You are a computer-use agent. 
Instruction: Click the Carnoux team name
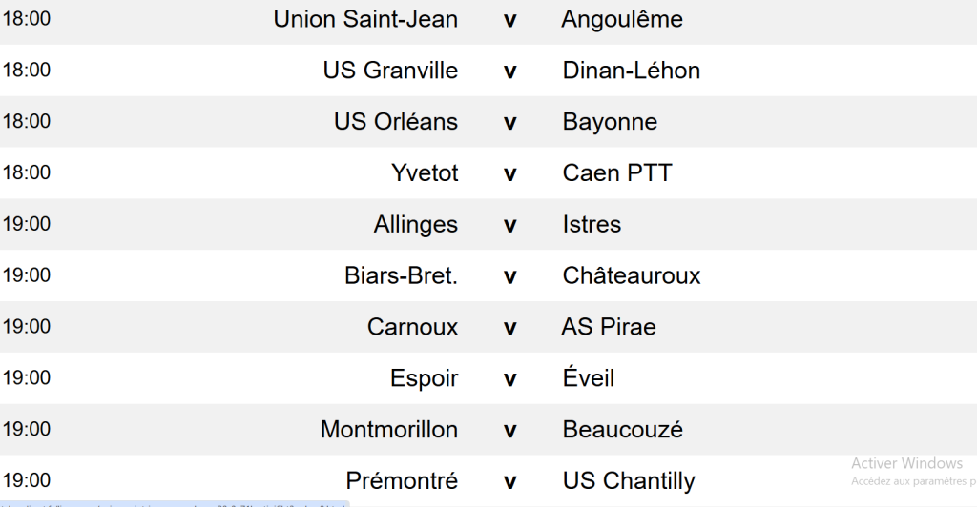[x=412, y=328]
